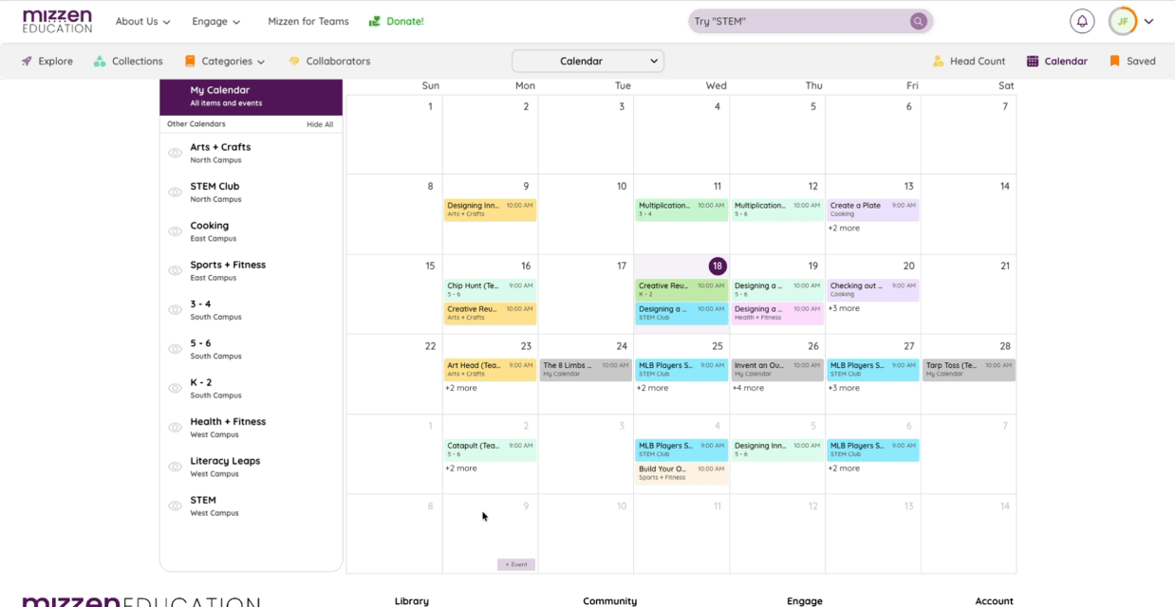Open the Calendar view dropdown
The image size is (1175, 607).
[x=587, y=61]
